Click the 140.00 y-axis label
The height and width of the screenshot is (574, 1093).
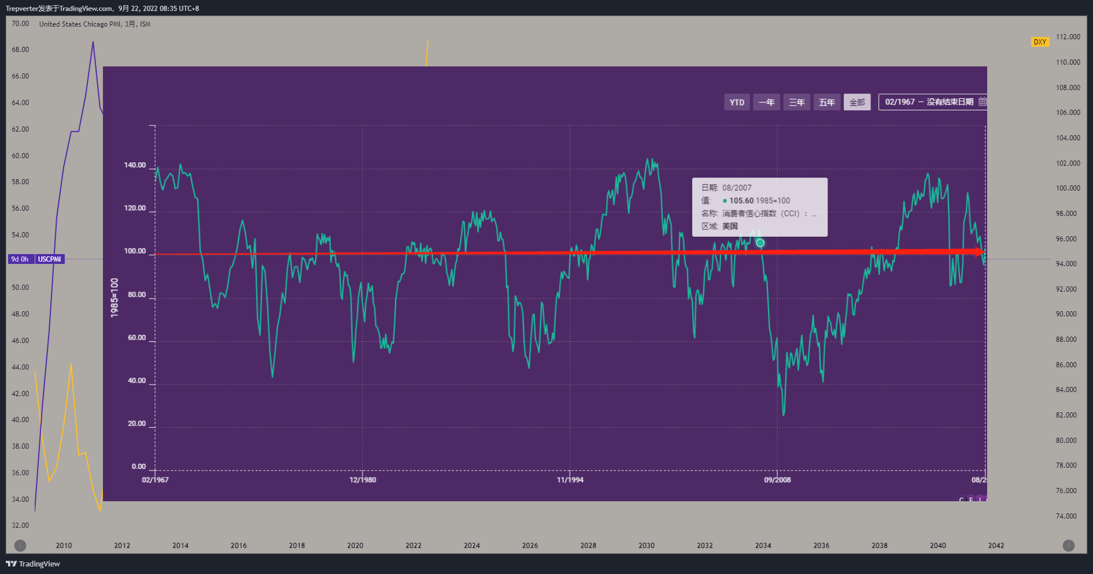click(135, 165)
